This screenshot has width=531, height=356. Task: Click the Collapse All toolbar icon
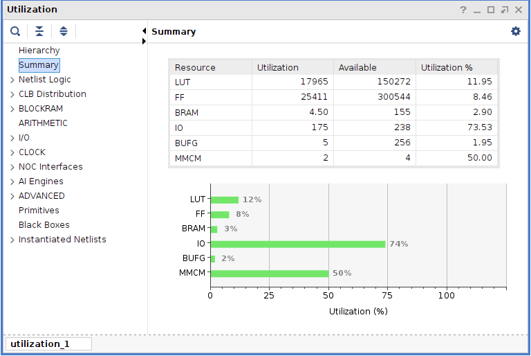coord(39,31)
